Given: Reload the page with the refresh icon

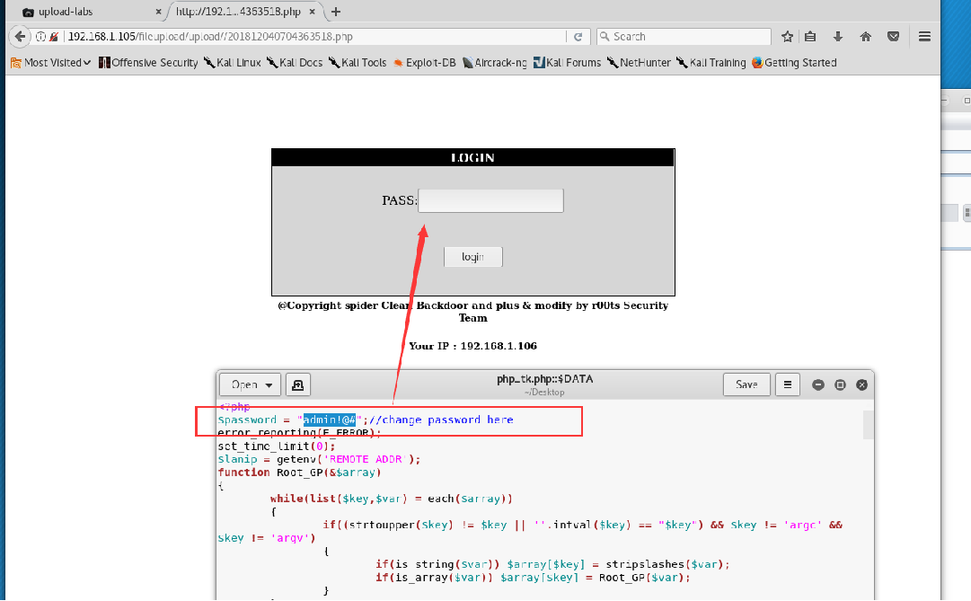Looking at the screenshot, I should [578, 37].
